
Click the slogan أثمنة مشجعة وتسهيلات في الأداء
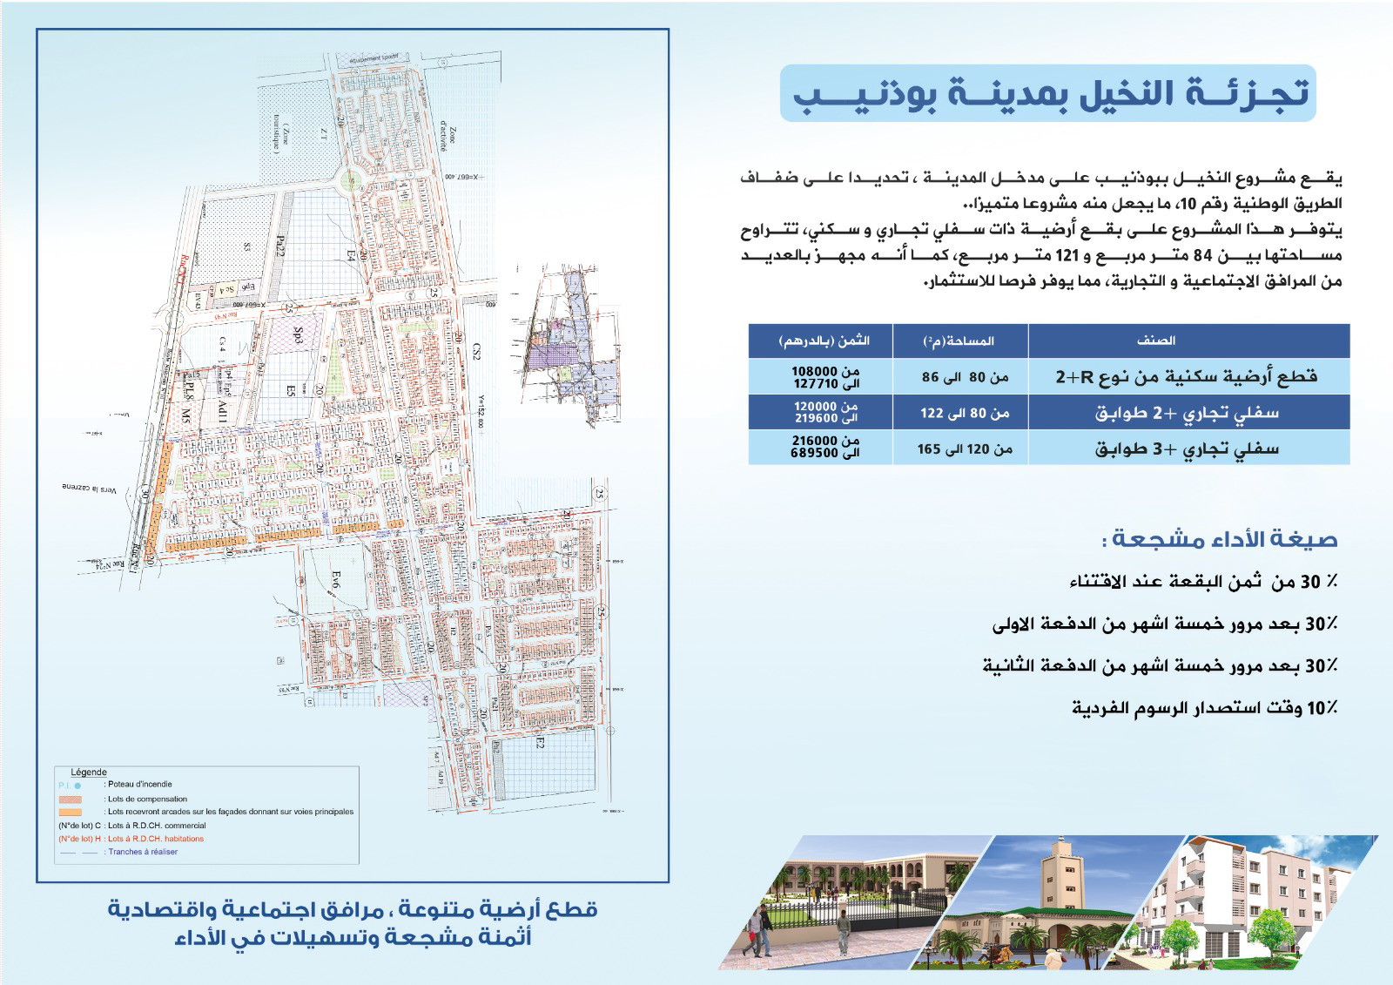coord(353,938)
